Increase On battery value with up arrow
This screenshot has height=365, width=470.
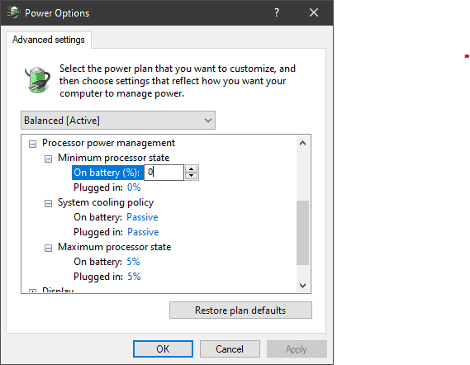click(192, 169)
